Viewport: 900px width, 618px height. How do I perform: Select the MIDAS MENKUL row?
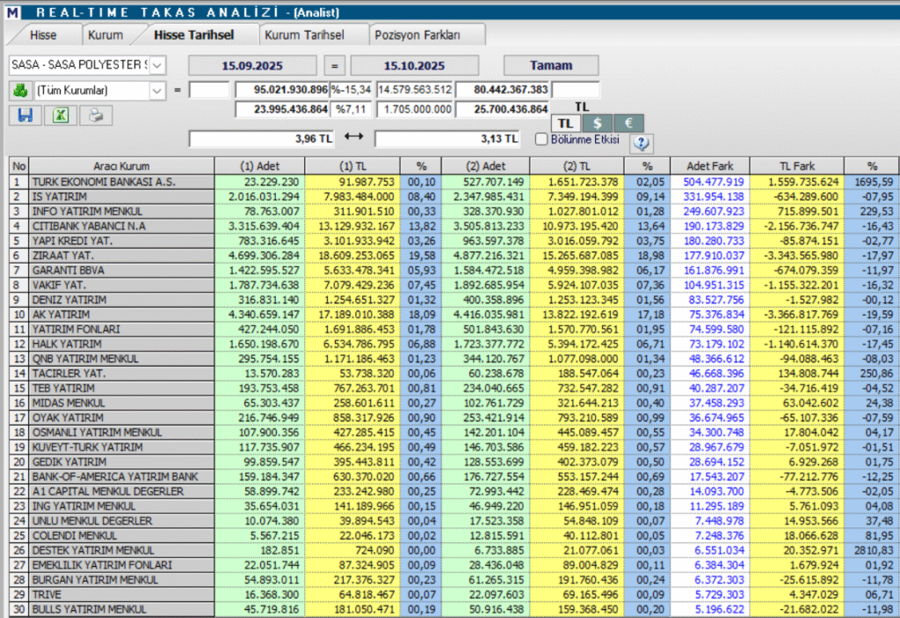[454, 403]
